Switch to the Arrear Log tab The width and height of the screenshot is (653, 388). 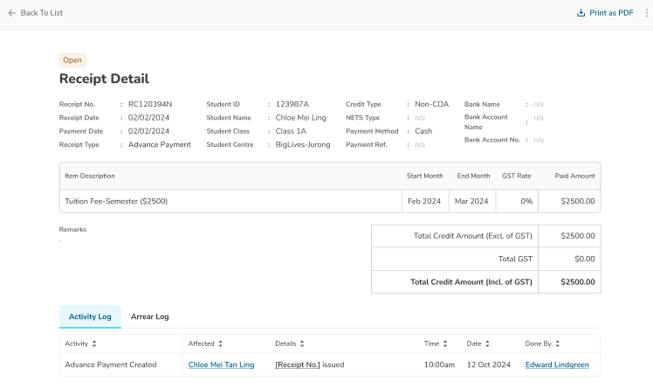tap(149, 316)
